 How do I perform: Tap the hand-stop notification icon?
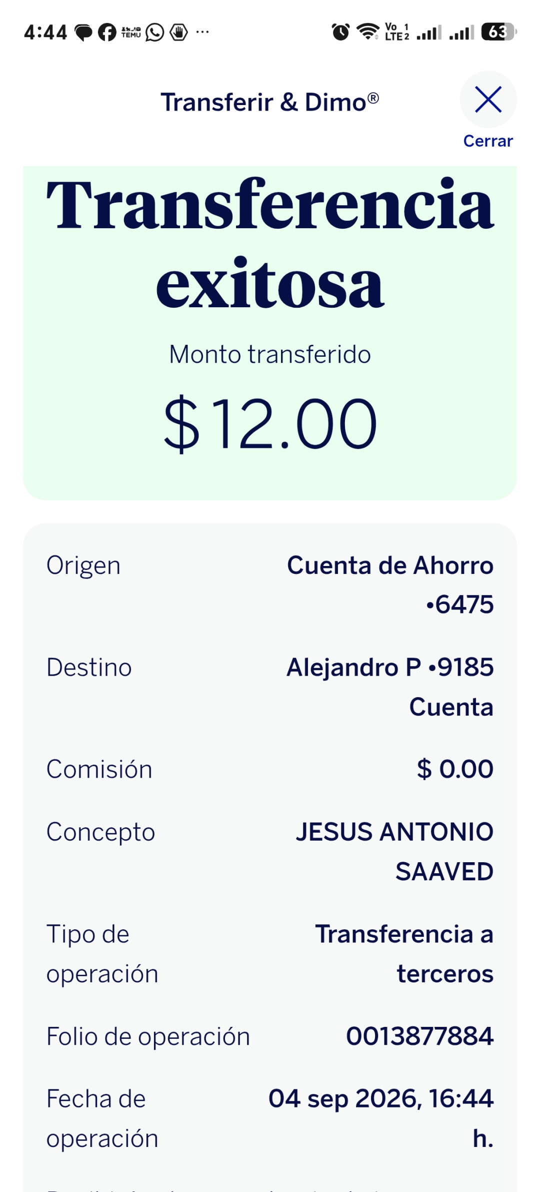(179, 33)
